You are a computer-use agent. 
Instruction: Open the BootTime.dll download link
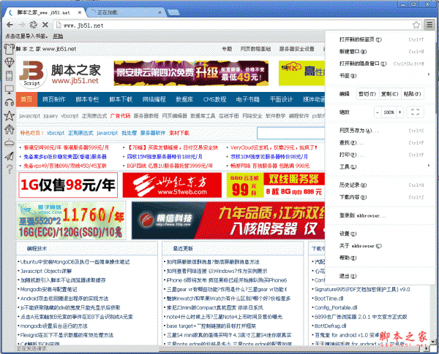tap(329, 299)
